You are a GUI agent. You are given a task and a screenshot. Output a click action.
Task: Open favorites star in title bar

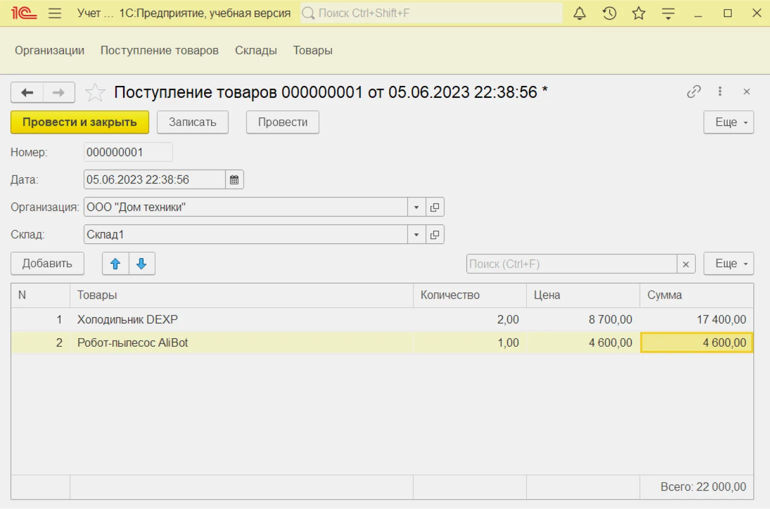tap(638, 13)
